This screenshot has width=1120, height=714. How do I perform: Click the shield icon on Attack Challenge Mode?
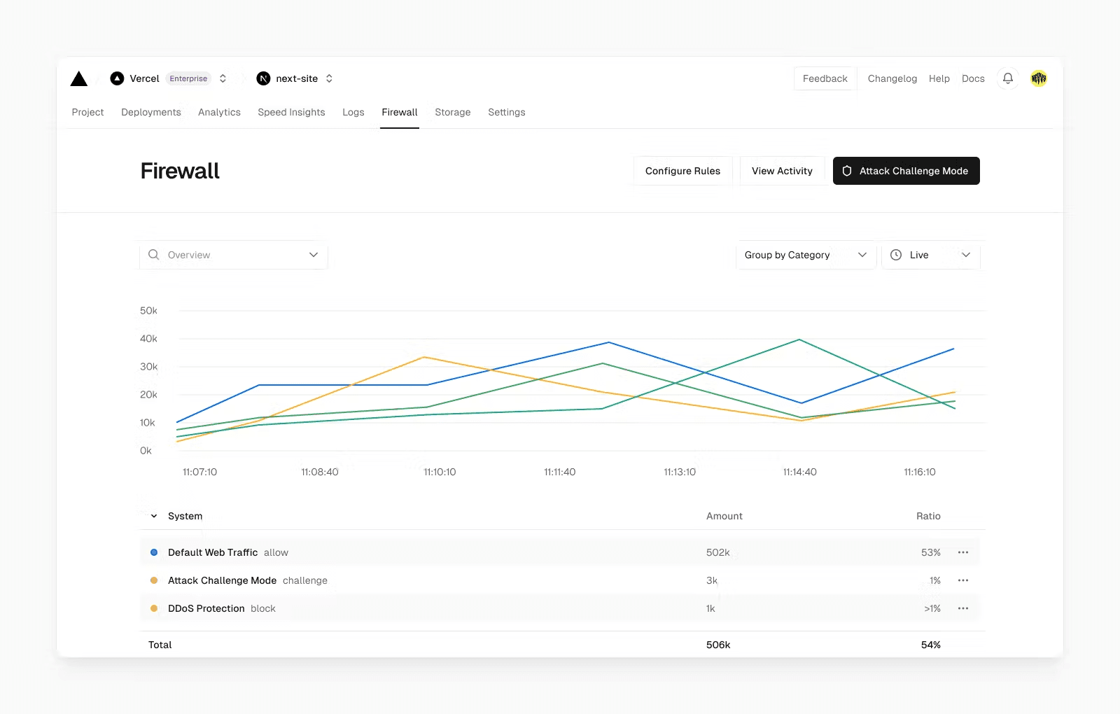tap(847, 171)
